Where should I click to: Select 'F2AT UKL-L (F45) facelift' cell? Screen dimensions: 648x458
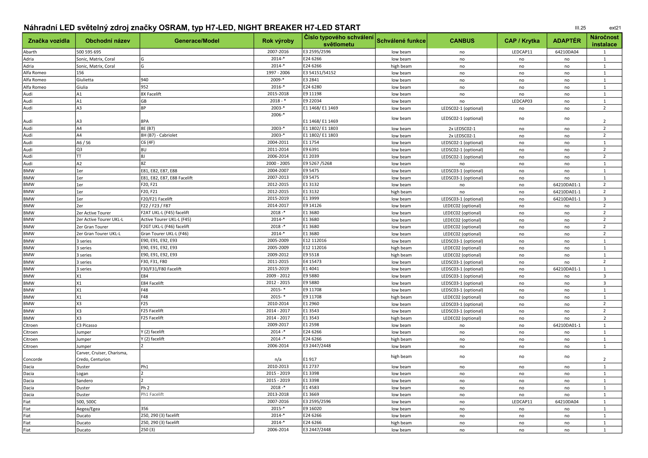[x=197, y=213]
